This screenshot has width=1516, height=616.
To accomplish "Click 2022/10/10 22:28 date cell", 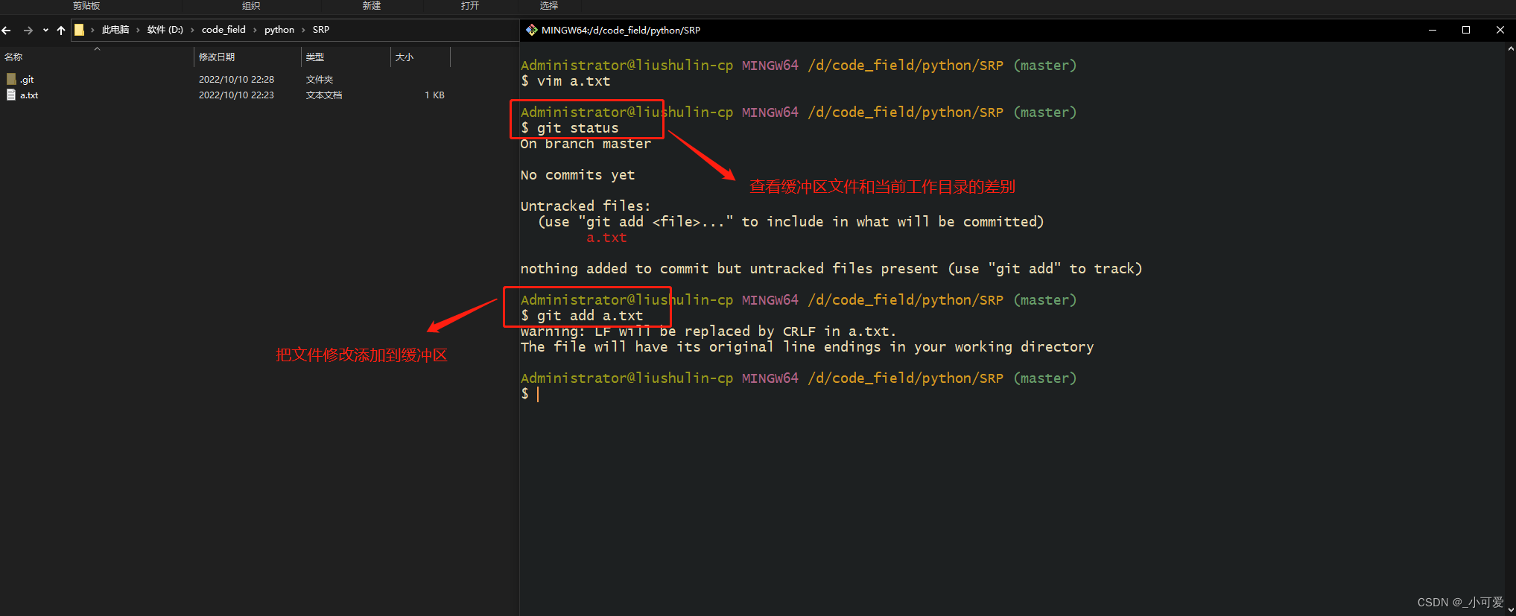I will pyautogui.click(x=236, y=79).
